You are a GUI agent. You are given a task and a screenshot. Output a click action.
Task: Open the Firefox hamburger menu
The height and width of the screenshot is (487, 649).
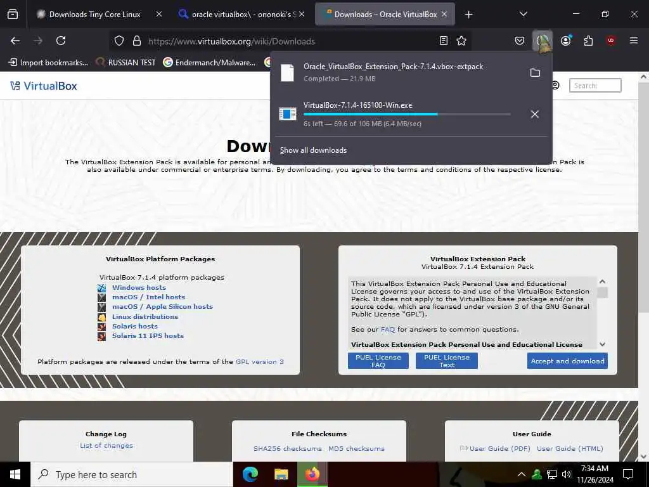[x=633, y=41]
